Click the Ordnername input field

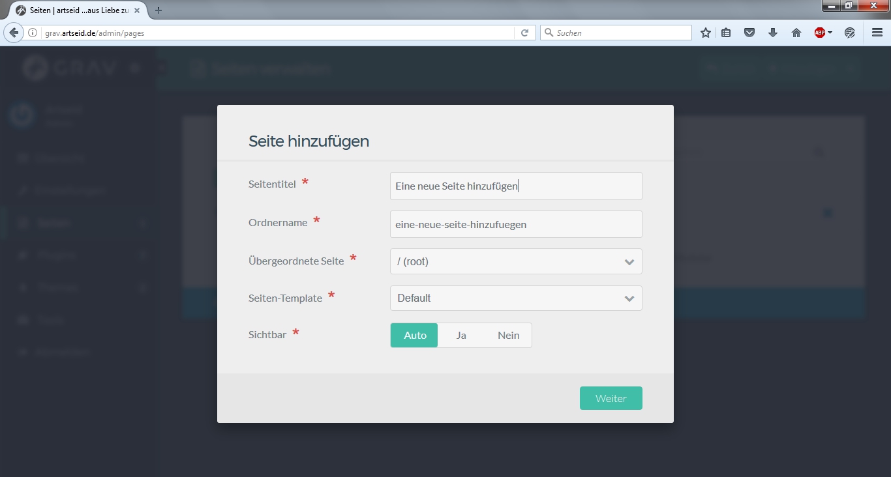tap(515, 224)
